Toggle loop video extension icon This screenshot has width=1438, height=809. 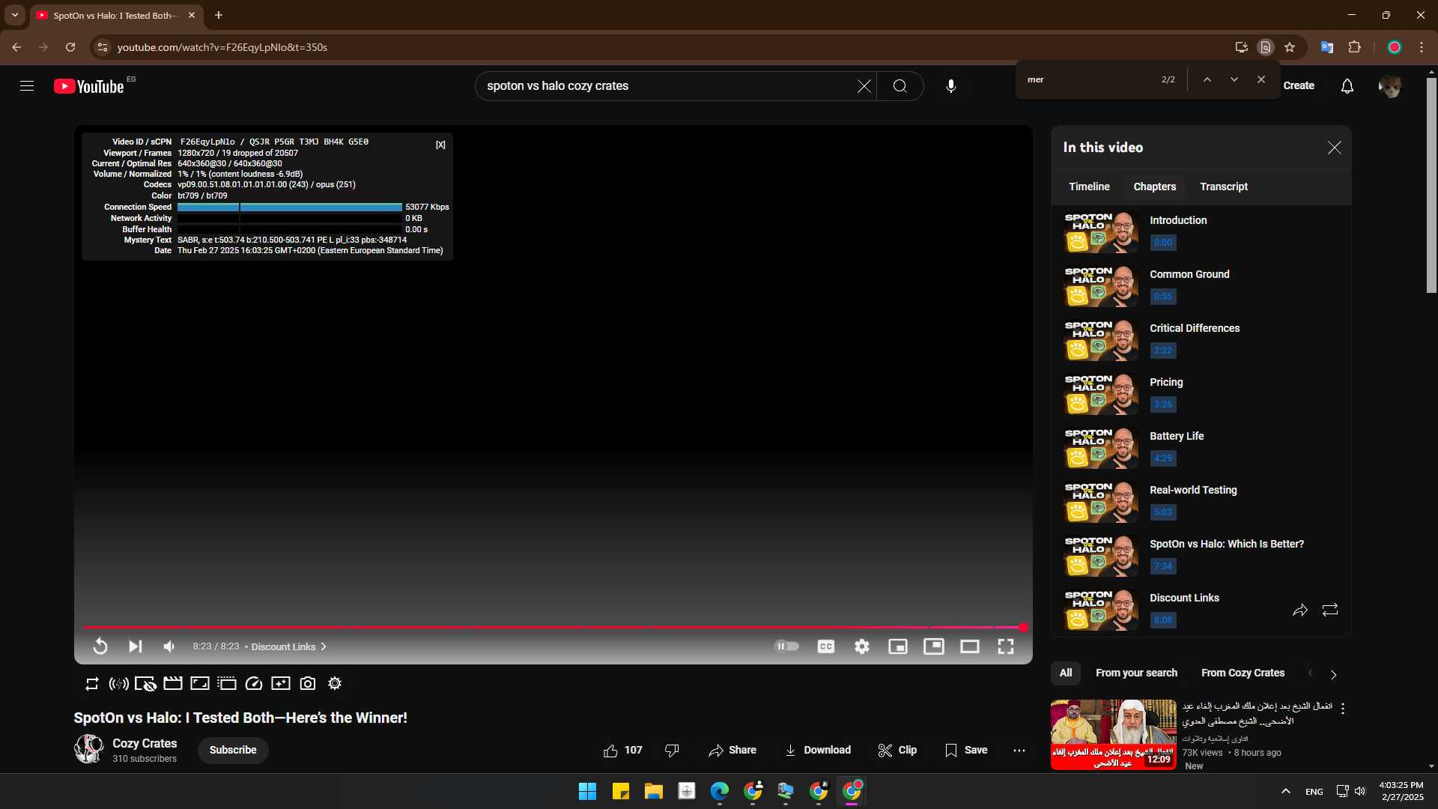click(91, 683)
